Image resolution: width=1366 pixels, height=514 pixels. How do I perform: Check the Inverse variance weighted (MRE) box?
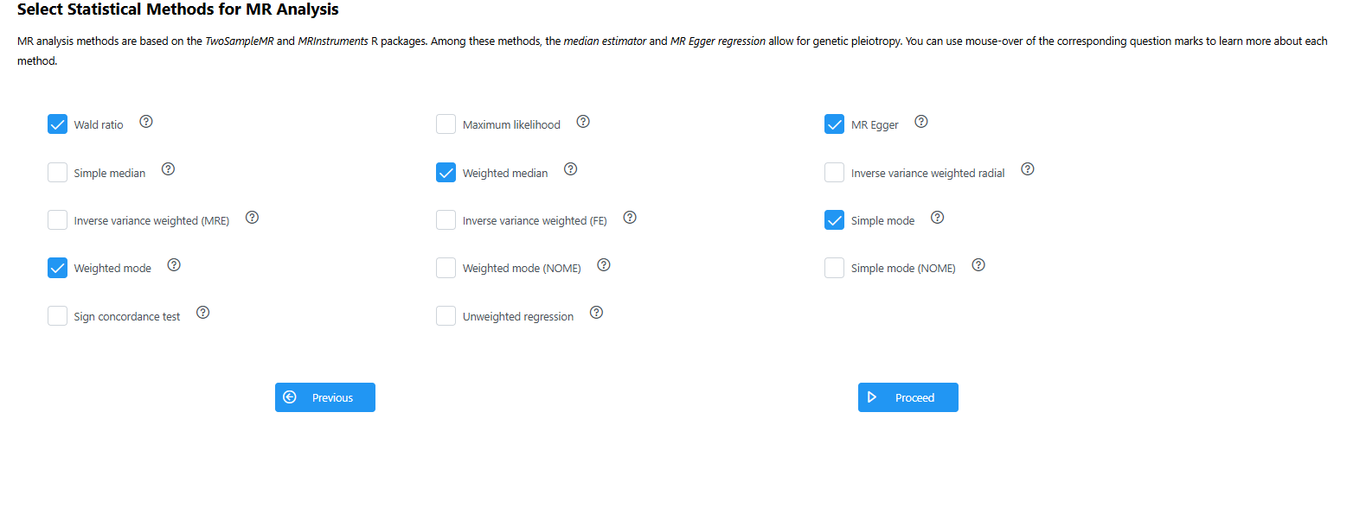57,220
